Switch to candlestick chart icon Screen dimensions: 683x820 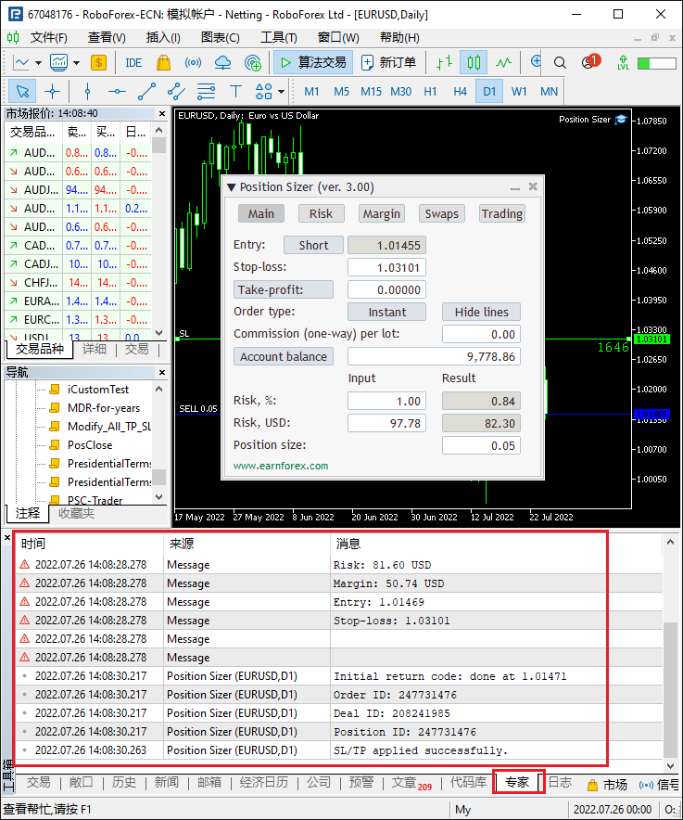tap(474, 63)
